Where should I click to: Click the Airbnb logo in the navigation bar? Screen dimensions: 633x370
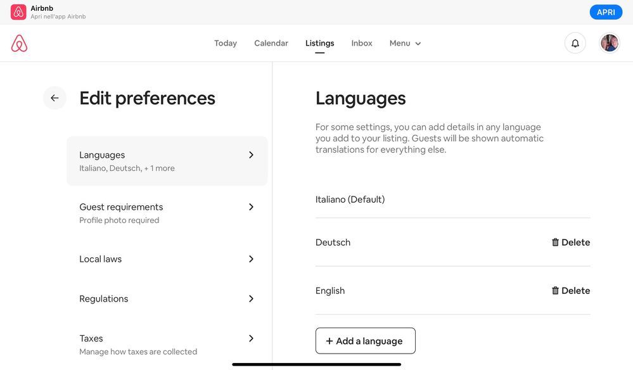point(19,43)
